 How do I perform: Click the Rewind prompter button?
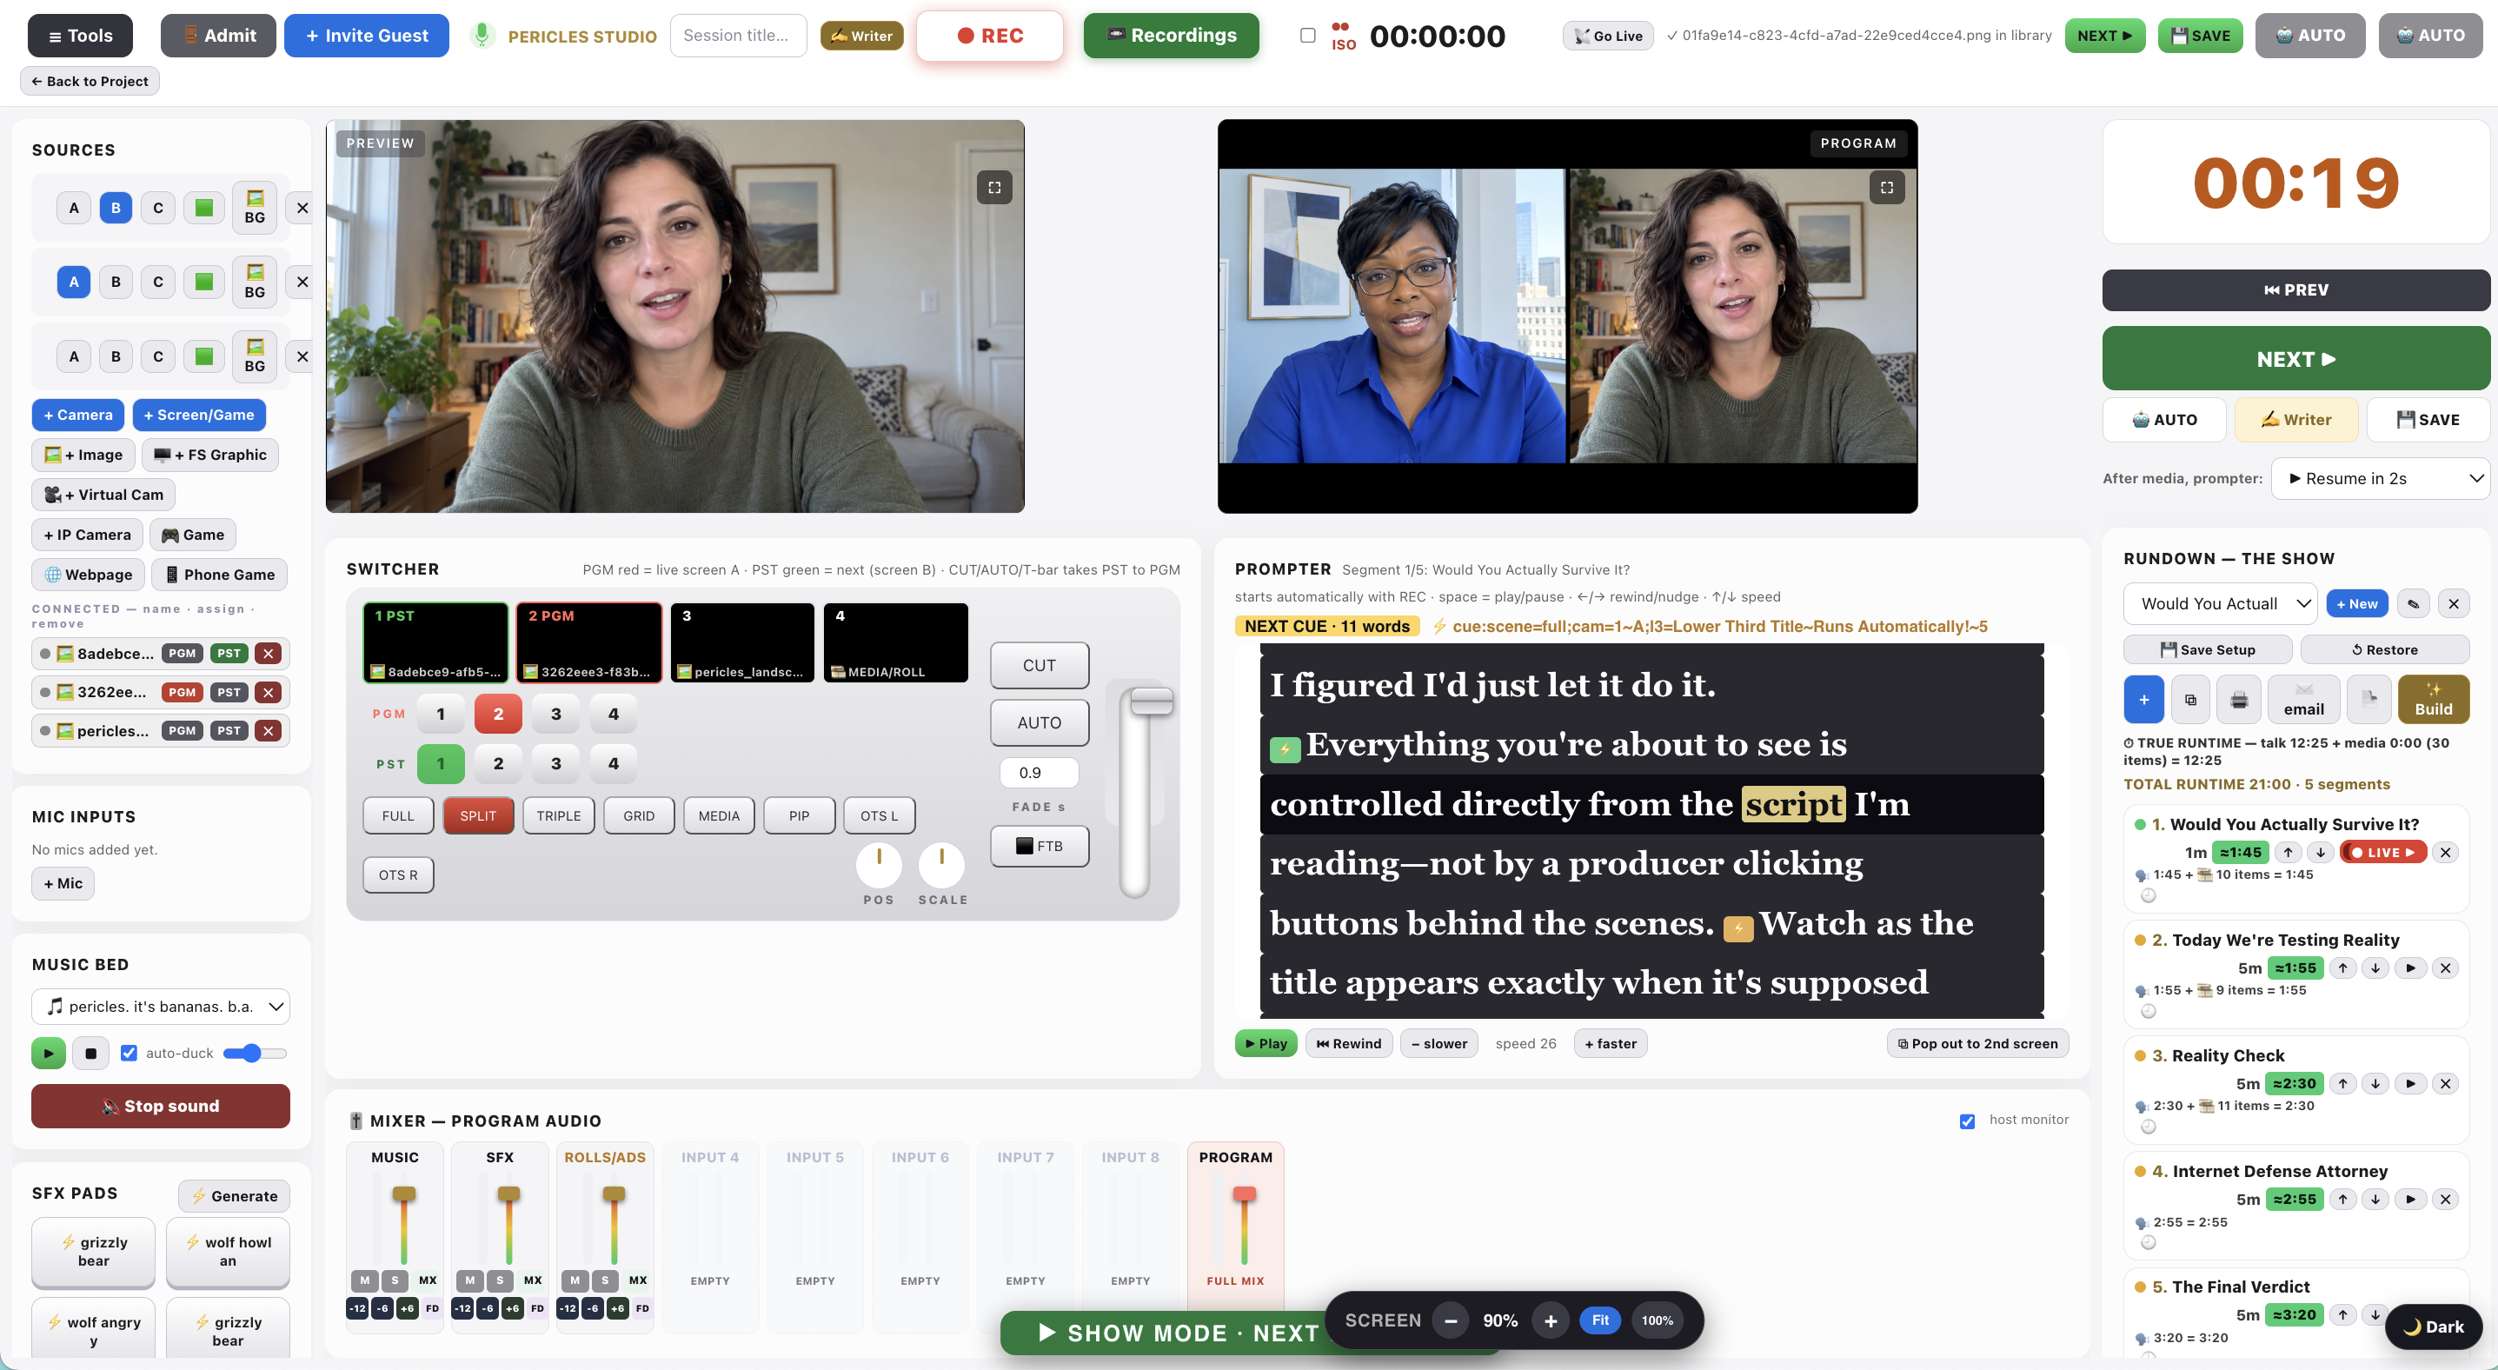tap(1349, 1043)
